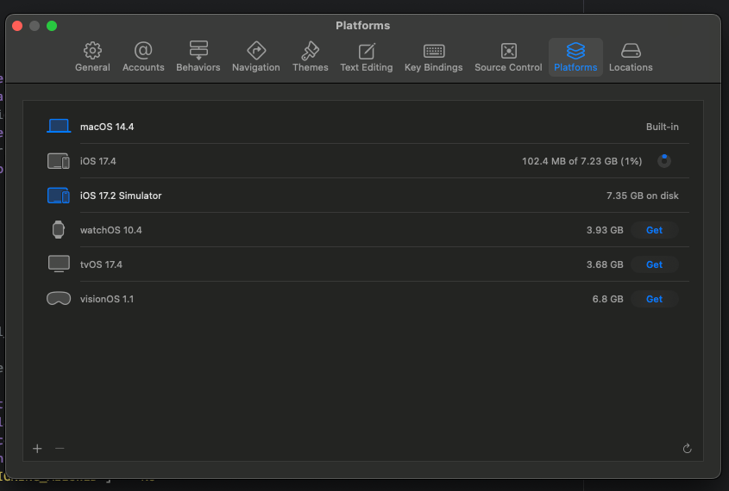Click the iOS 17.4 devices icon
The height and width of the screenshot is (491, 729).
[59, 161]
